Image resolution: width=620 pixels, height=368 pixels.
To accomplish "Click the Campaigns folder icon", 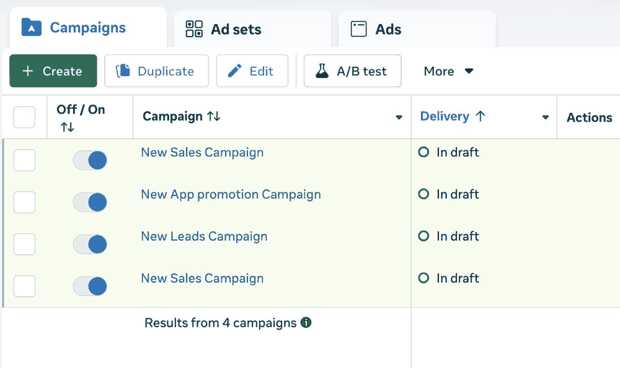I will click(31, 27).
